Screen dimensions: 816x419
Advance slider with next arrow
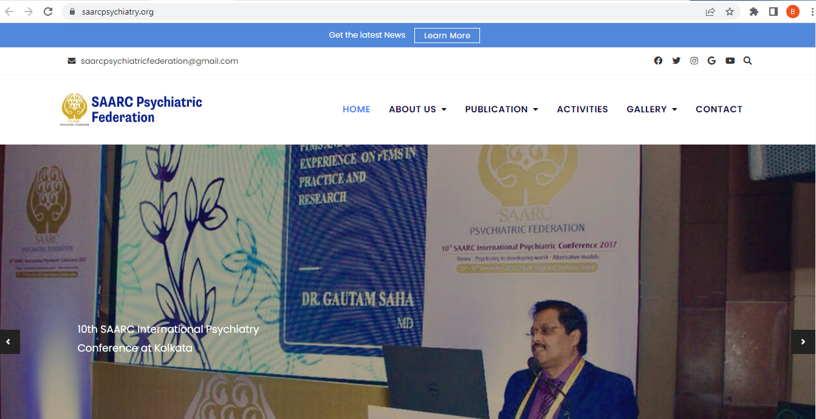coord(803,342)
